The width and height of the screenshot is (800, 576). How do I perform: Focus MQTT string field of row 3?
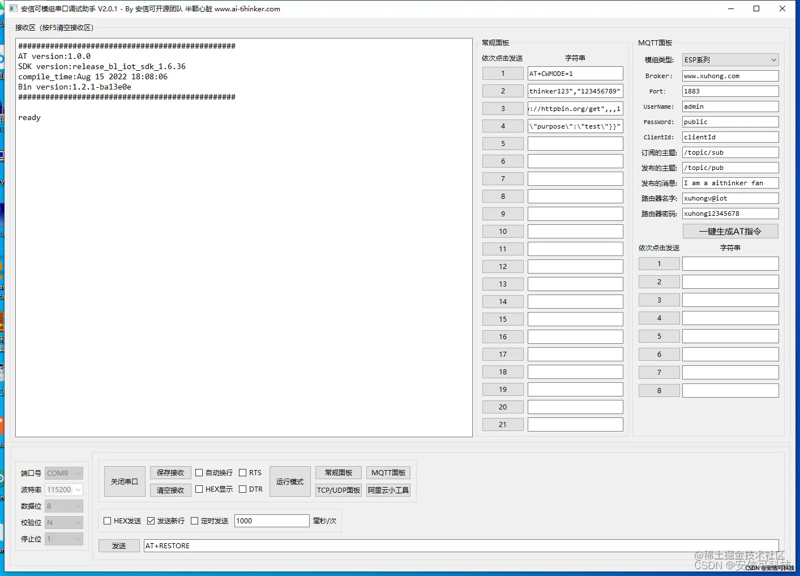point(730,300)
